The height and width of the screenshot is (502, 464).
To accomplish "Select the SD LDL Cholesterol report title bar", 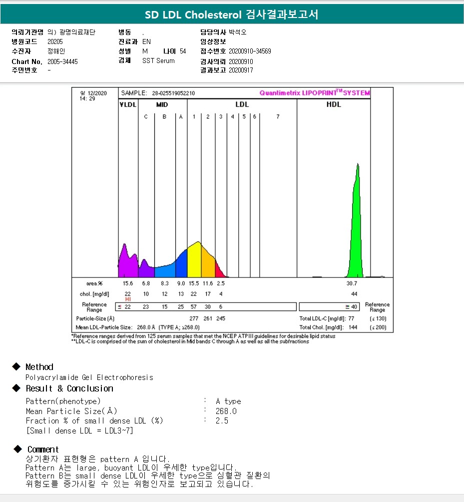I will (x=232, y=15).
